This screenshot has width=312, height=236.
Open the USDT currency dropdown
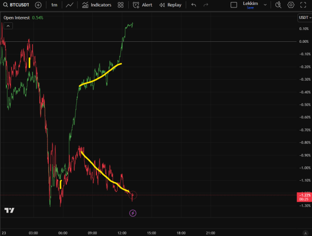(305, 17)
